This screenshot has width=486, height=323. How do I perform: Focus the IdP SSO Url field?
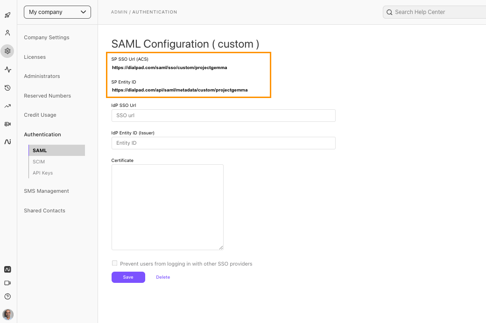224,115
